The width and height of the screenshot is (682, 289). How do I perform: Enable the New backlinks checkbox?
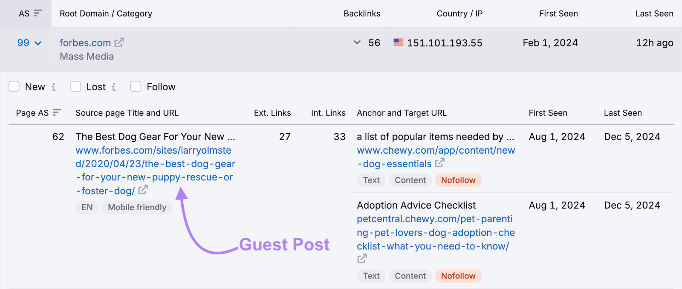point(14,87)
